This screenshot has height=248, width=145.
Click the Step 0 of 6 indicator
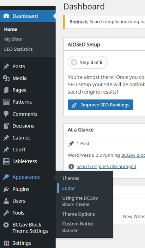87,62
